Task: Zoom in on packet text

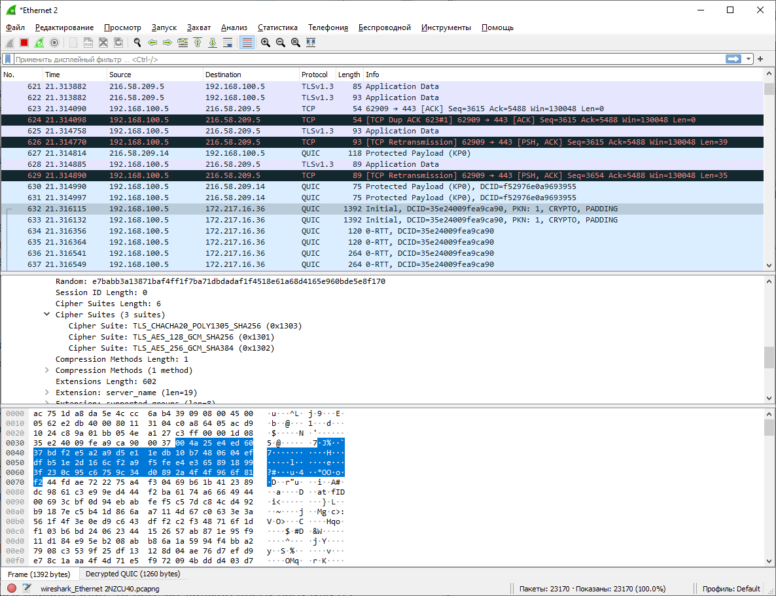Action: (x=266, y=43)
